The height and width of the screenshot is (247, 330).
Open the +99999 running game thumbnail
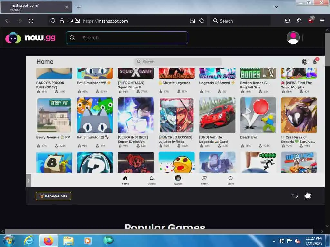click(x=258, y=162)
